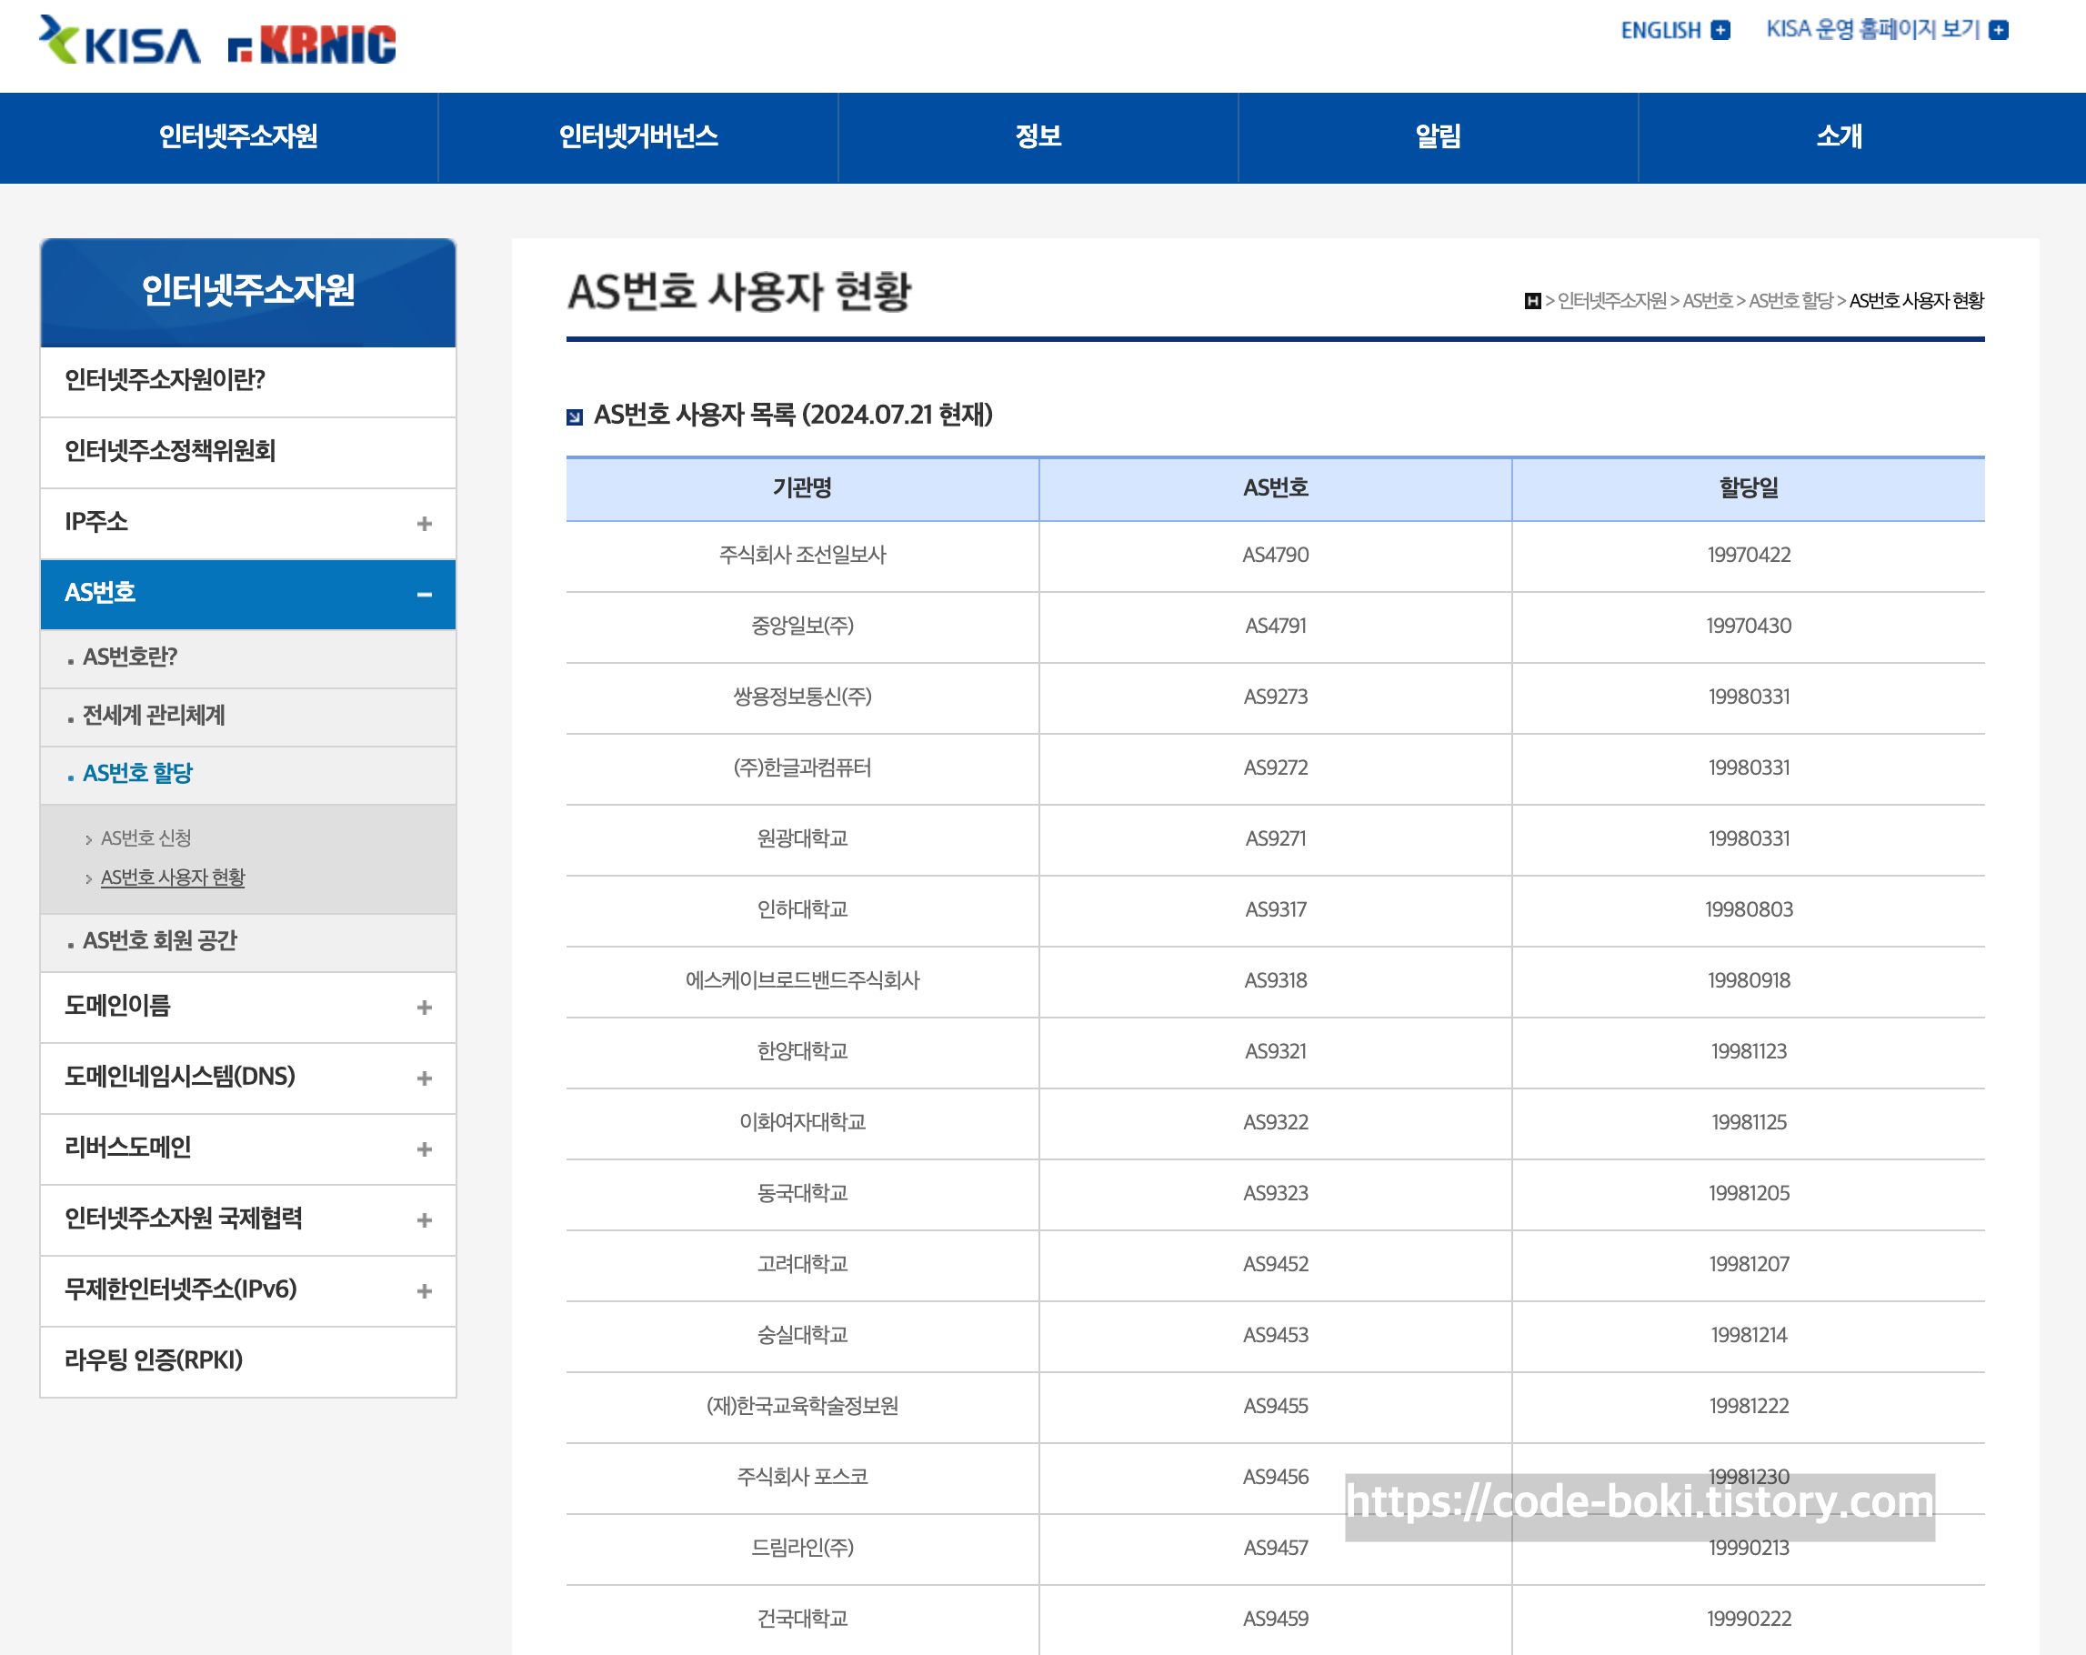Expand the 무제한인터넷주소(IPv6) menu
This screenshot has height=1655, width=2086.
[424, 1290]
